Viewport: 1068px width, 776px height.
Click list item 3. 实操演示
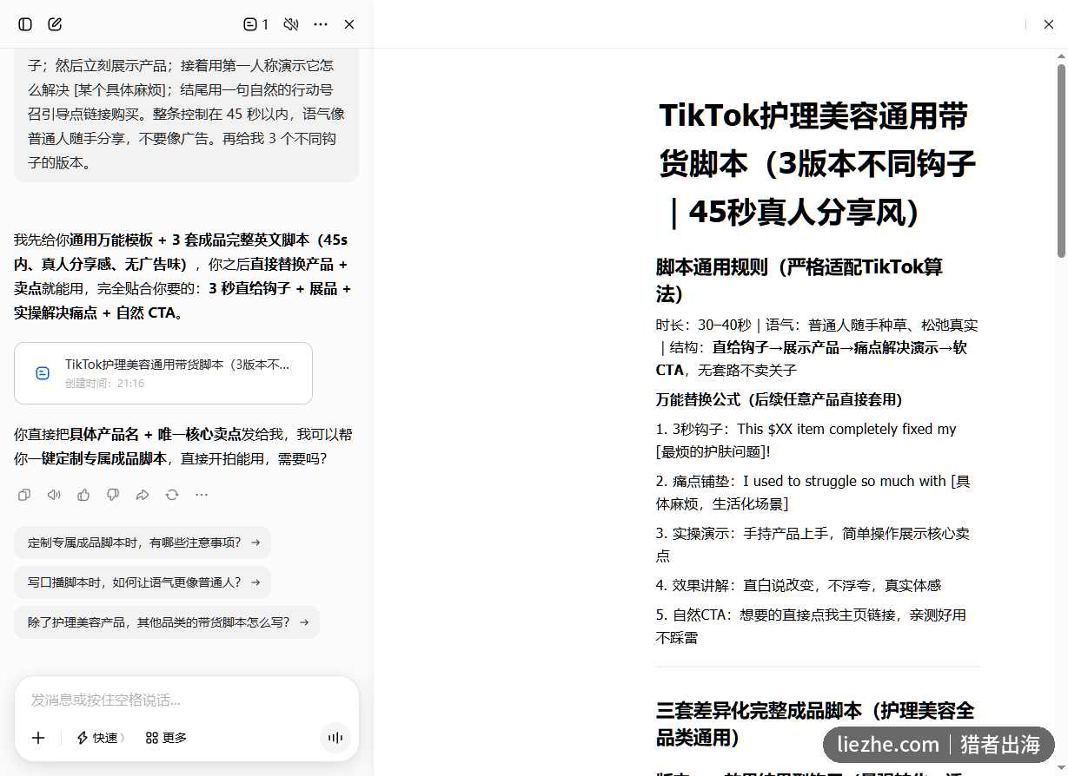[x=813, y=544]
